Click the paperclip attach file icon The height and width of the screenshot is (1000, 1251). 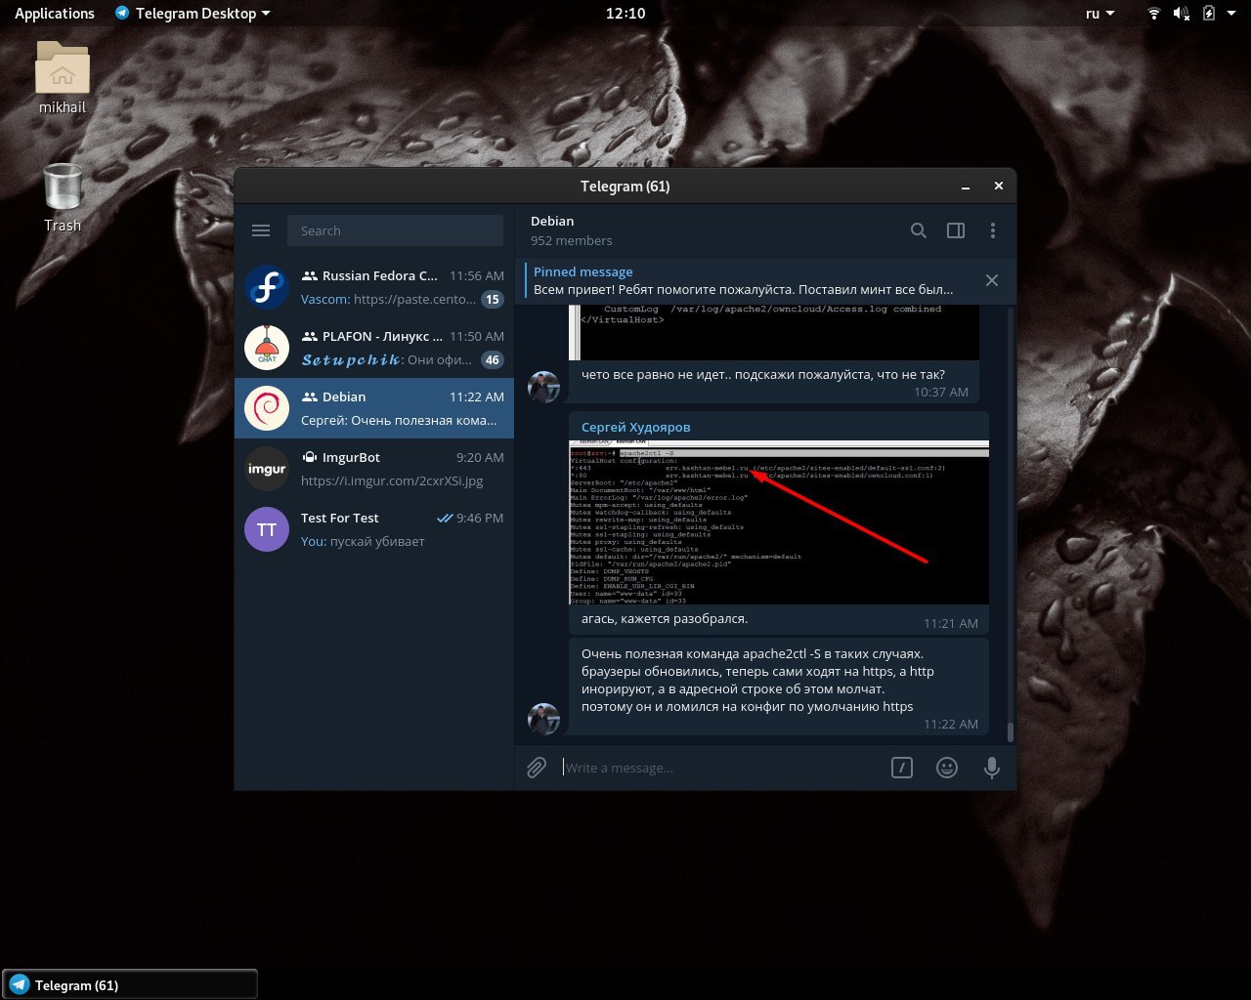coord(537,768)
